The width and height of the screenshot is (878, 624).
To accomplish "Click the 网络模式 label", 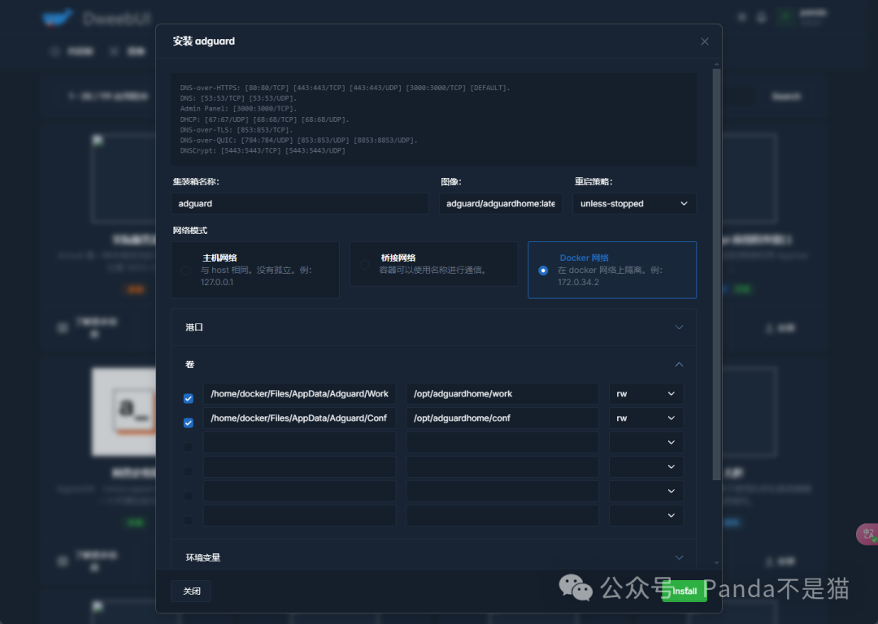I will [x=189, y=231].
